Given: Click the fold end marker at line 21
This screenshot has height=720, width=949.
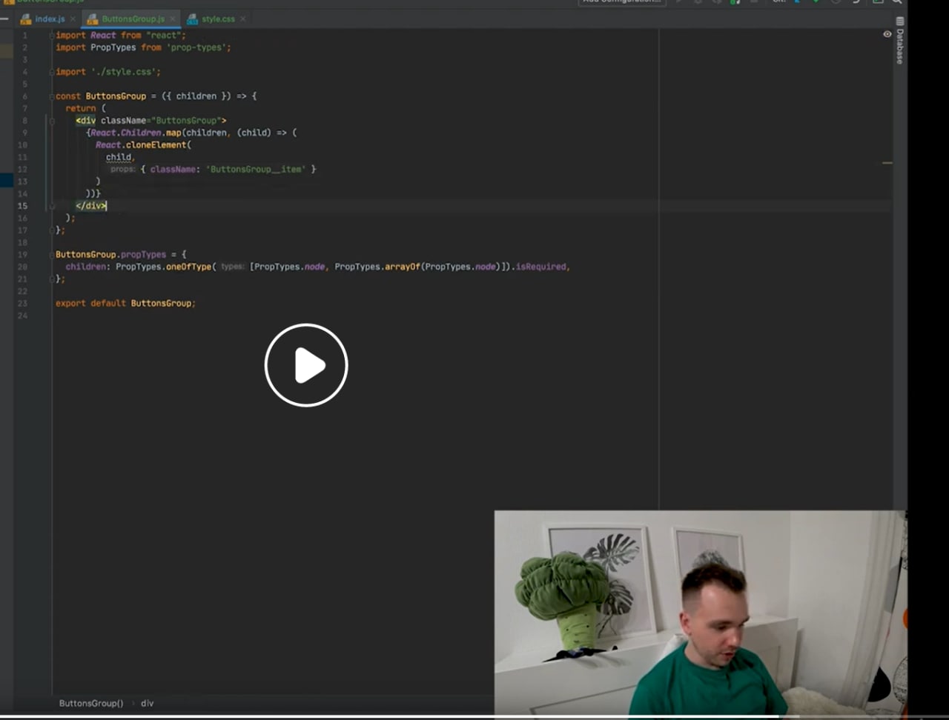Looking at the screenshot, I should (x=52, y=279).
